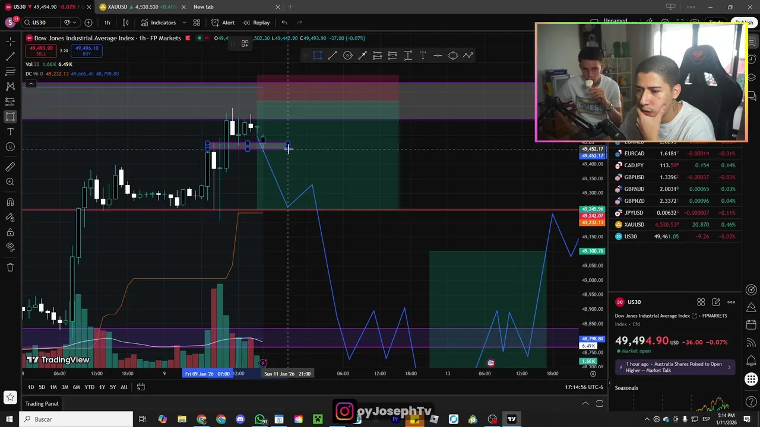The width and height of the screenshot is (760, 427).
Task: Open the emoji icons tool
Action: 10,146
